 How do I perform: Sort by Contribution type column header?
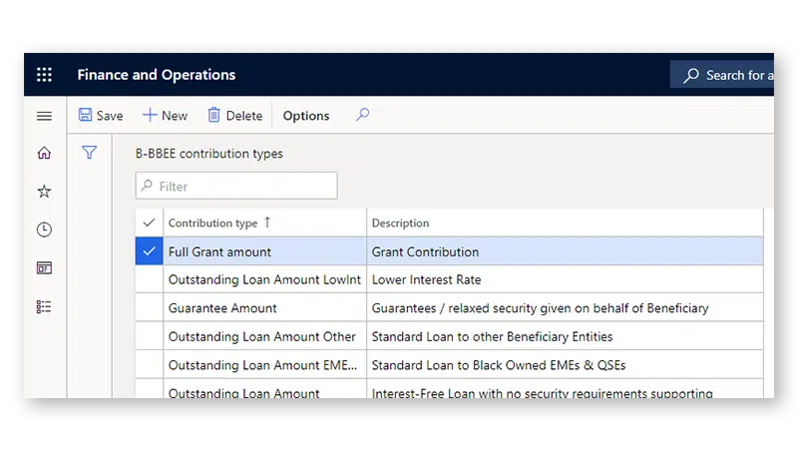212,224
